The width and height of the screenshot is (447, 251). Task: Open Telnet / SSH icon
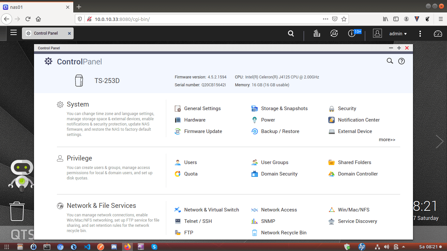[x=178, y=221]
